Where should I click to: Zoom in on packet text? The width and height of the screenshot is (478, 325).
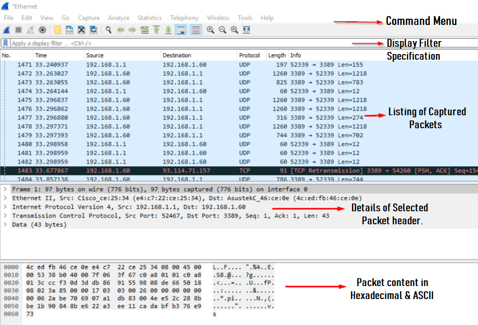tap(210, 30)
